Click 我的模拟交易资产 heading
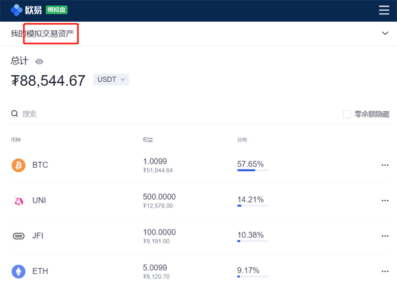397x283 pixels. 42,33
